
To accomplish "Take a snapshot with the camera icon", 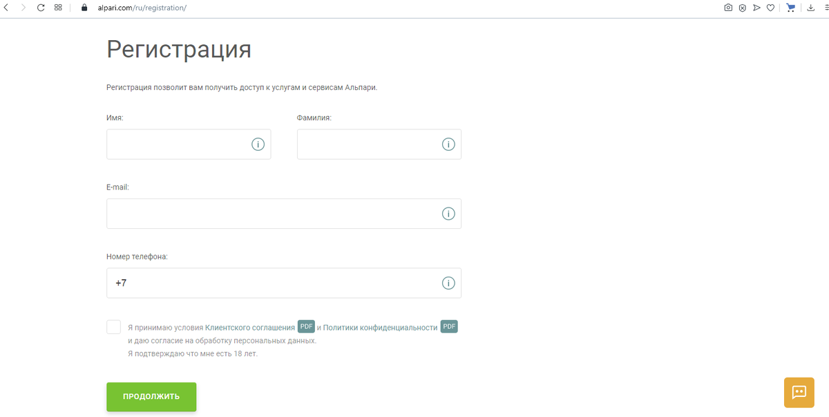I will coord(728,8).
